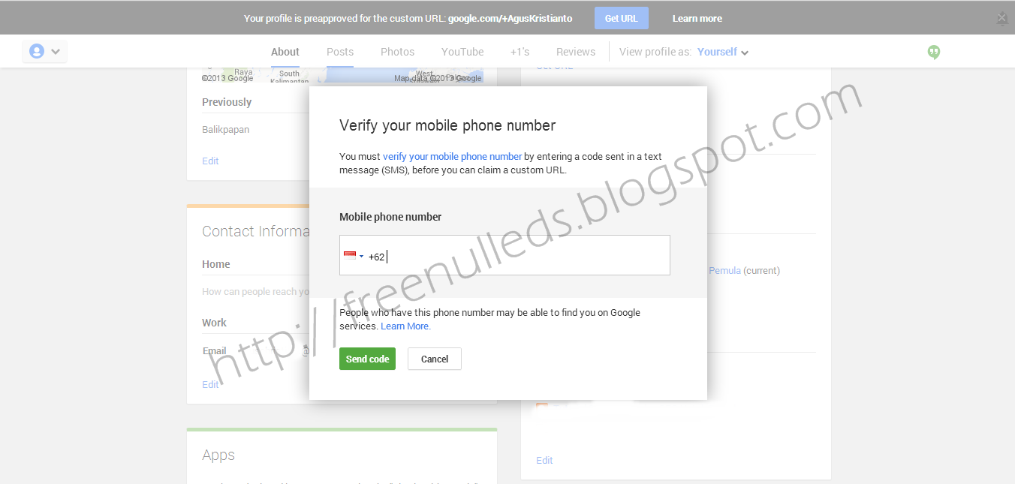
Task: Click the Work heading in Contact Information
Action: point(214,323)
